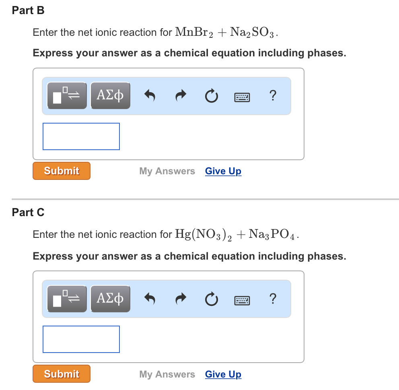
Task: Select the Part B answer input box
Action: (x=81, y=136)
